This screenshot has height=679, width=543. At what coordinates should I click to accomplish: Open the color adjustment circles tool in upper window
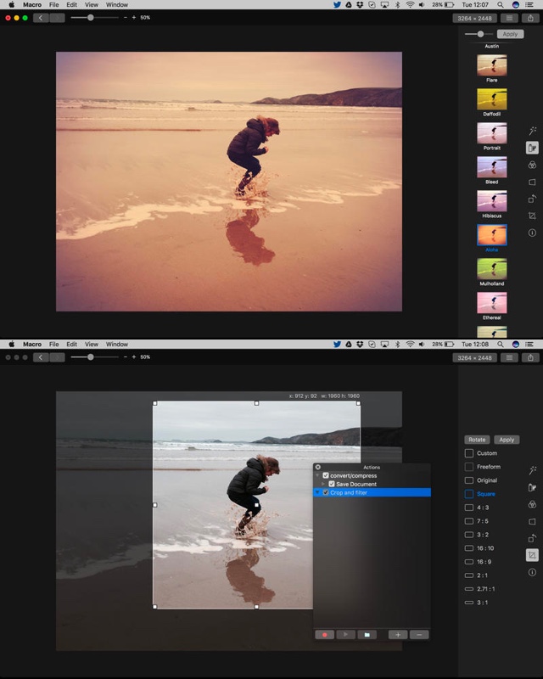(x=532, y=165)
